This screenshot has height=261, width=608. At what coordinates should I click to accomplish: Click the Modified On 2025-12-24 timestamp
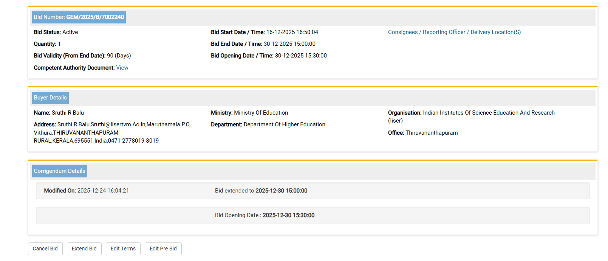pyautogui.click(x=103, y=191)
